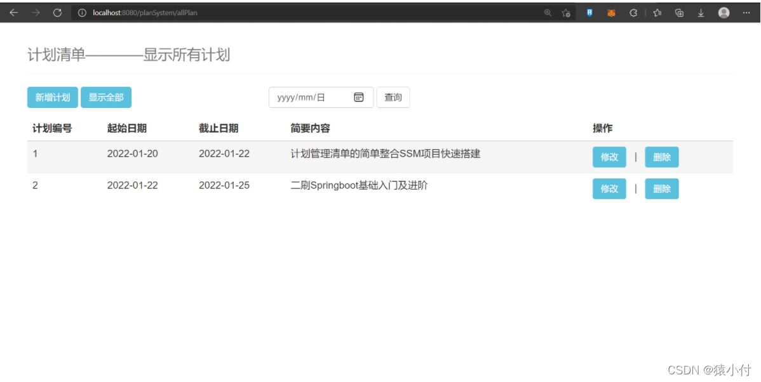Click the 显示全部 button
Screen dimensions: 761x382
pos(106,98)
